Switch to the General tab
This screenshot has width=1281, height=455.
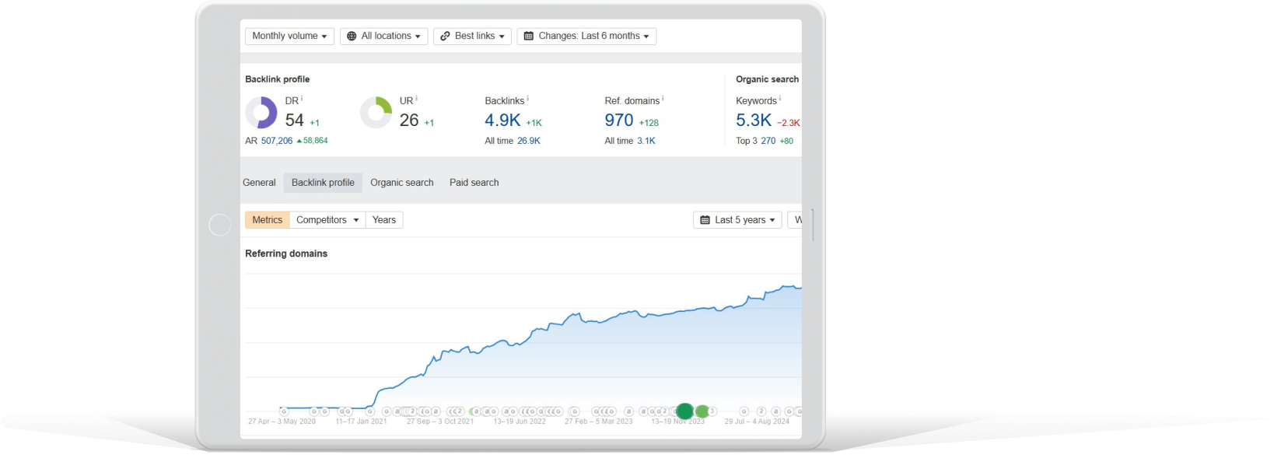tap(259, 183)
